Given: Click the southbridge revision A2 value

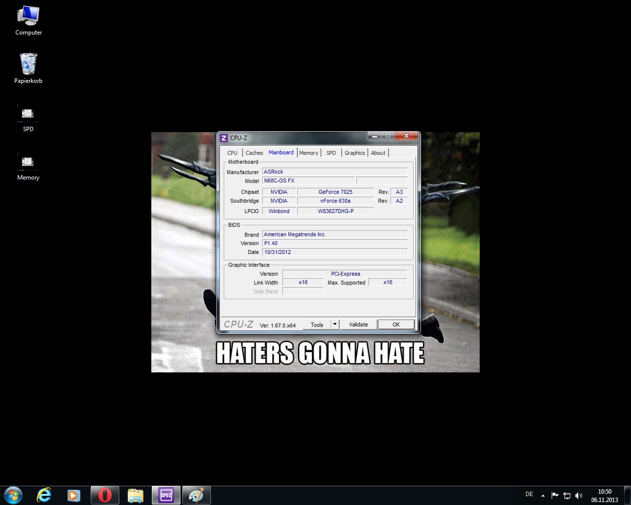Looking at the screenshot, I should [x=399, y=201].
